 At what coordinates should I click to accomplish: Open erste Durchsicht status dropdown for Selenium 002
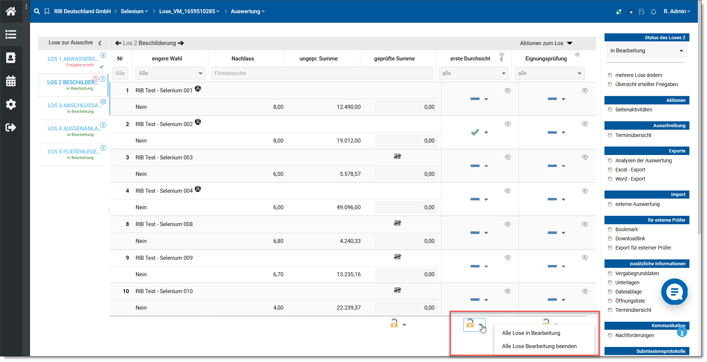pos(486,133)
